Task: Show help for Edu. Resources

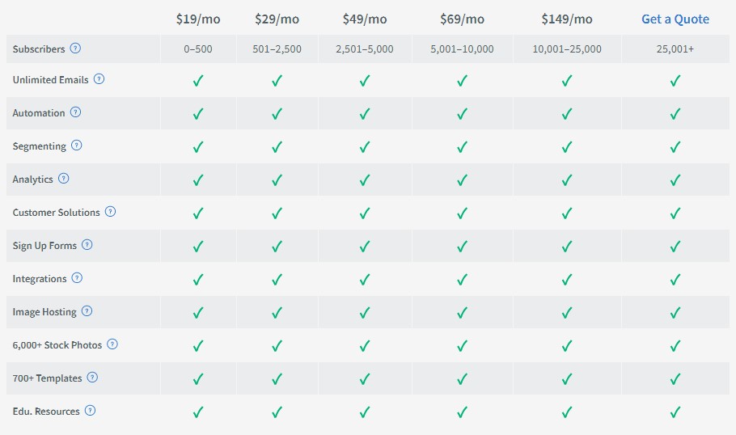Action: (90, 411)
